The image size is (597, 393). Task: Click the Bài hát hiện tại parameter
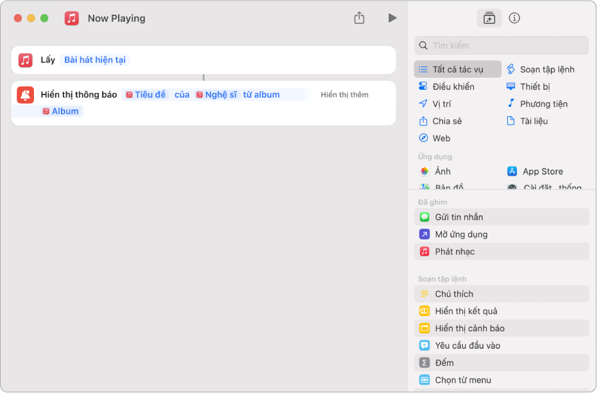tap(95, 60)
